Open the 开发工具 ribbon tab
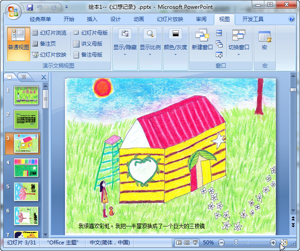The image size is (300, 251). coord(253,19)
